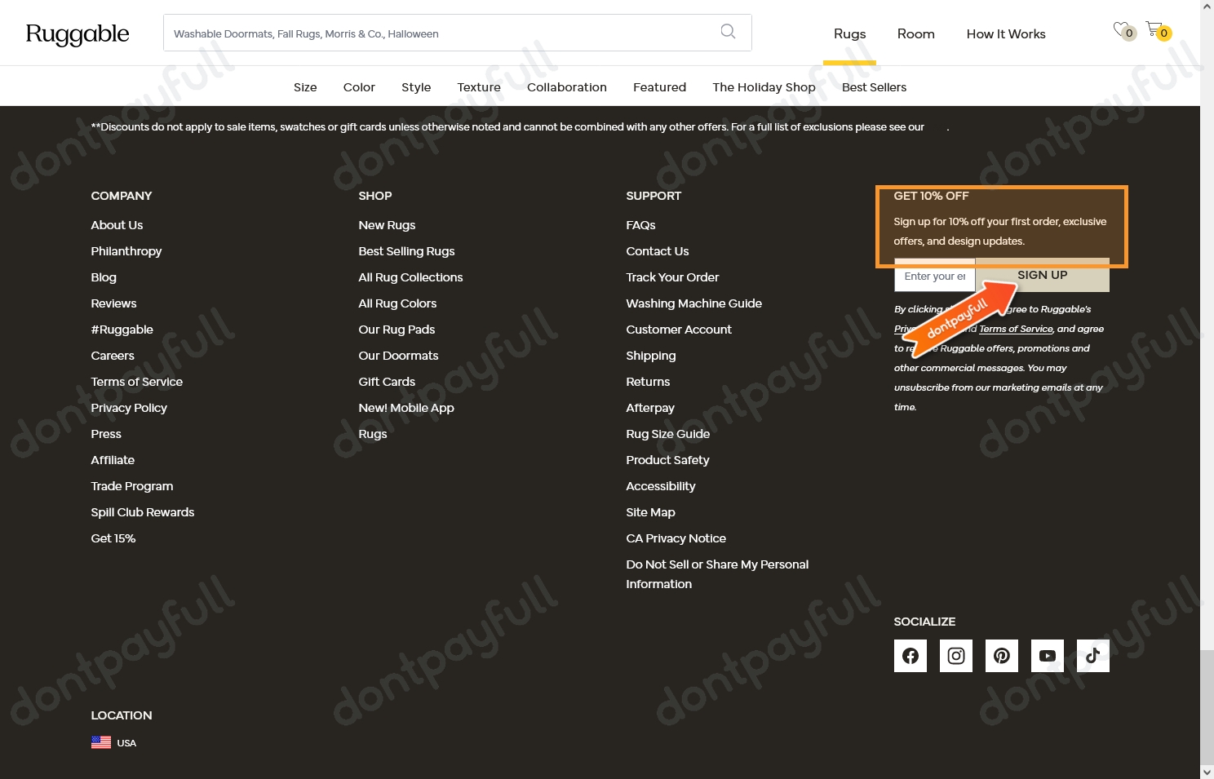
Task: Open the How It Works menu
Action: click(x=1005, y=34)
